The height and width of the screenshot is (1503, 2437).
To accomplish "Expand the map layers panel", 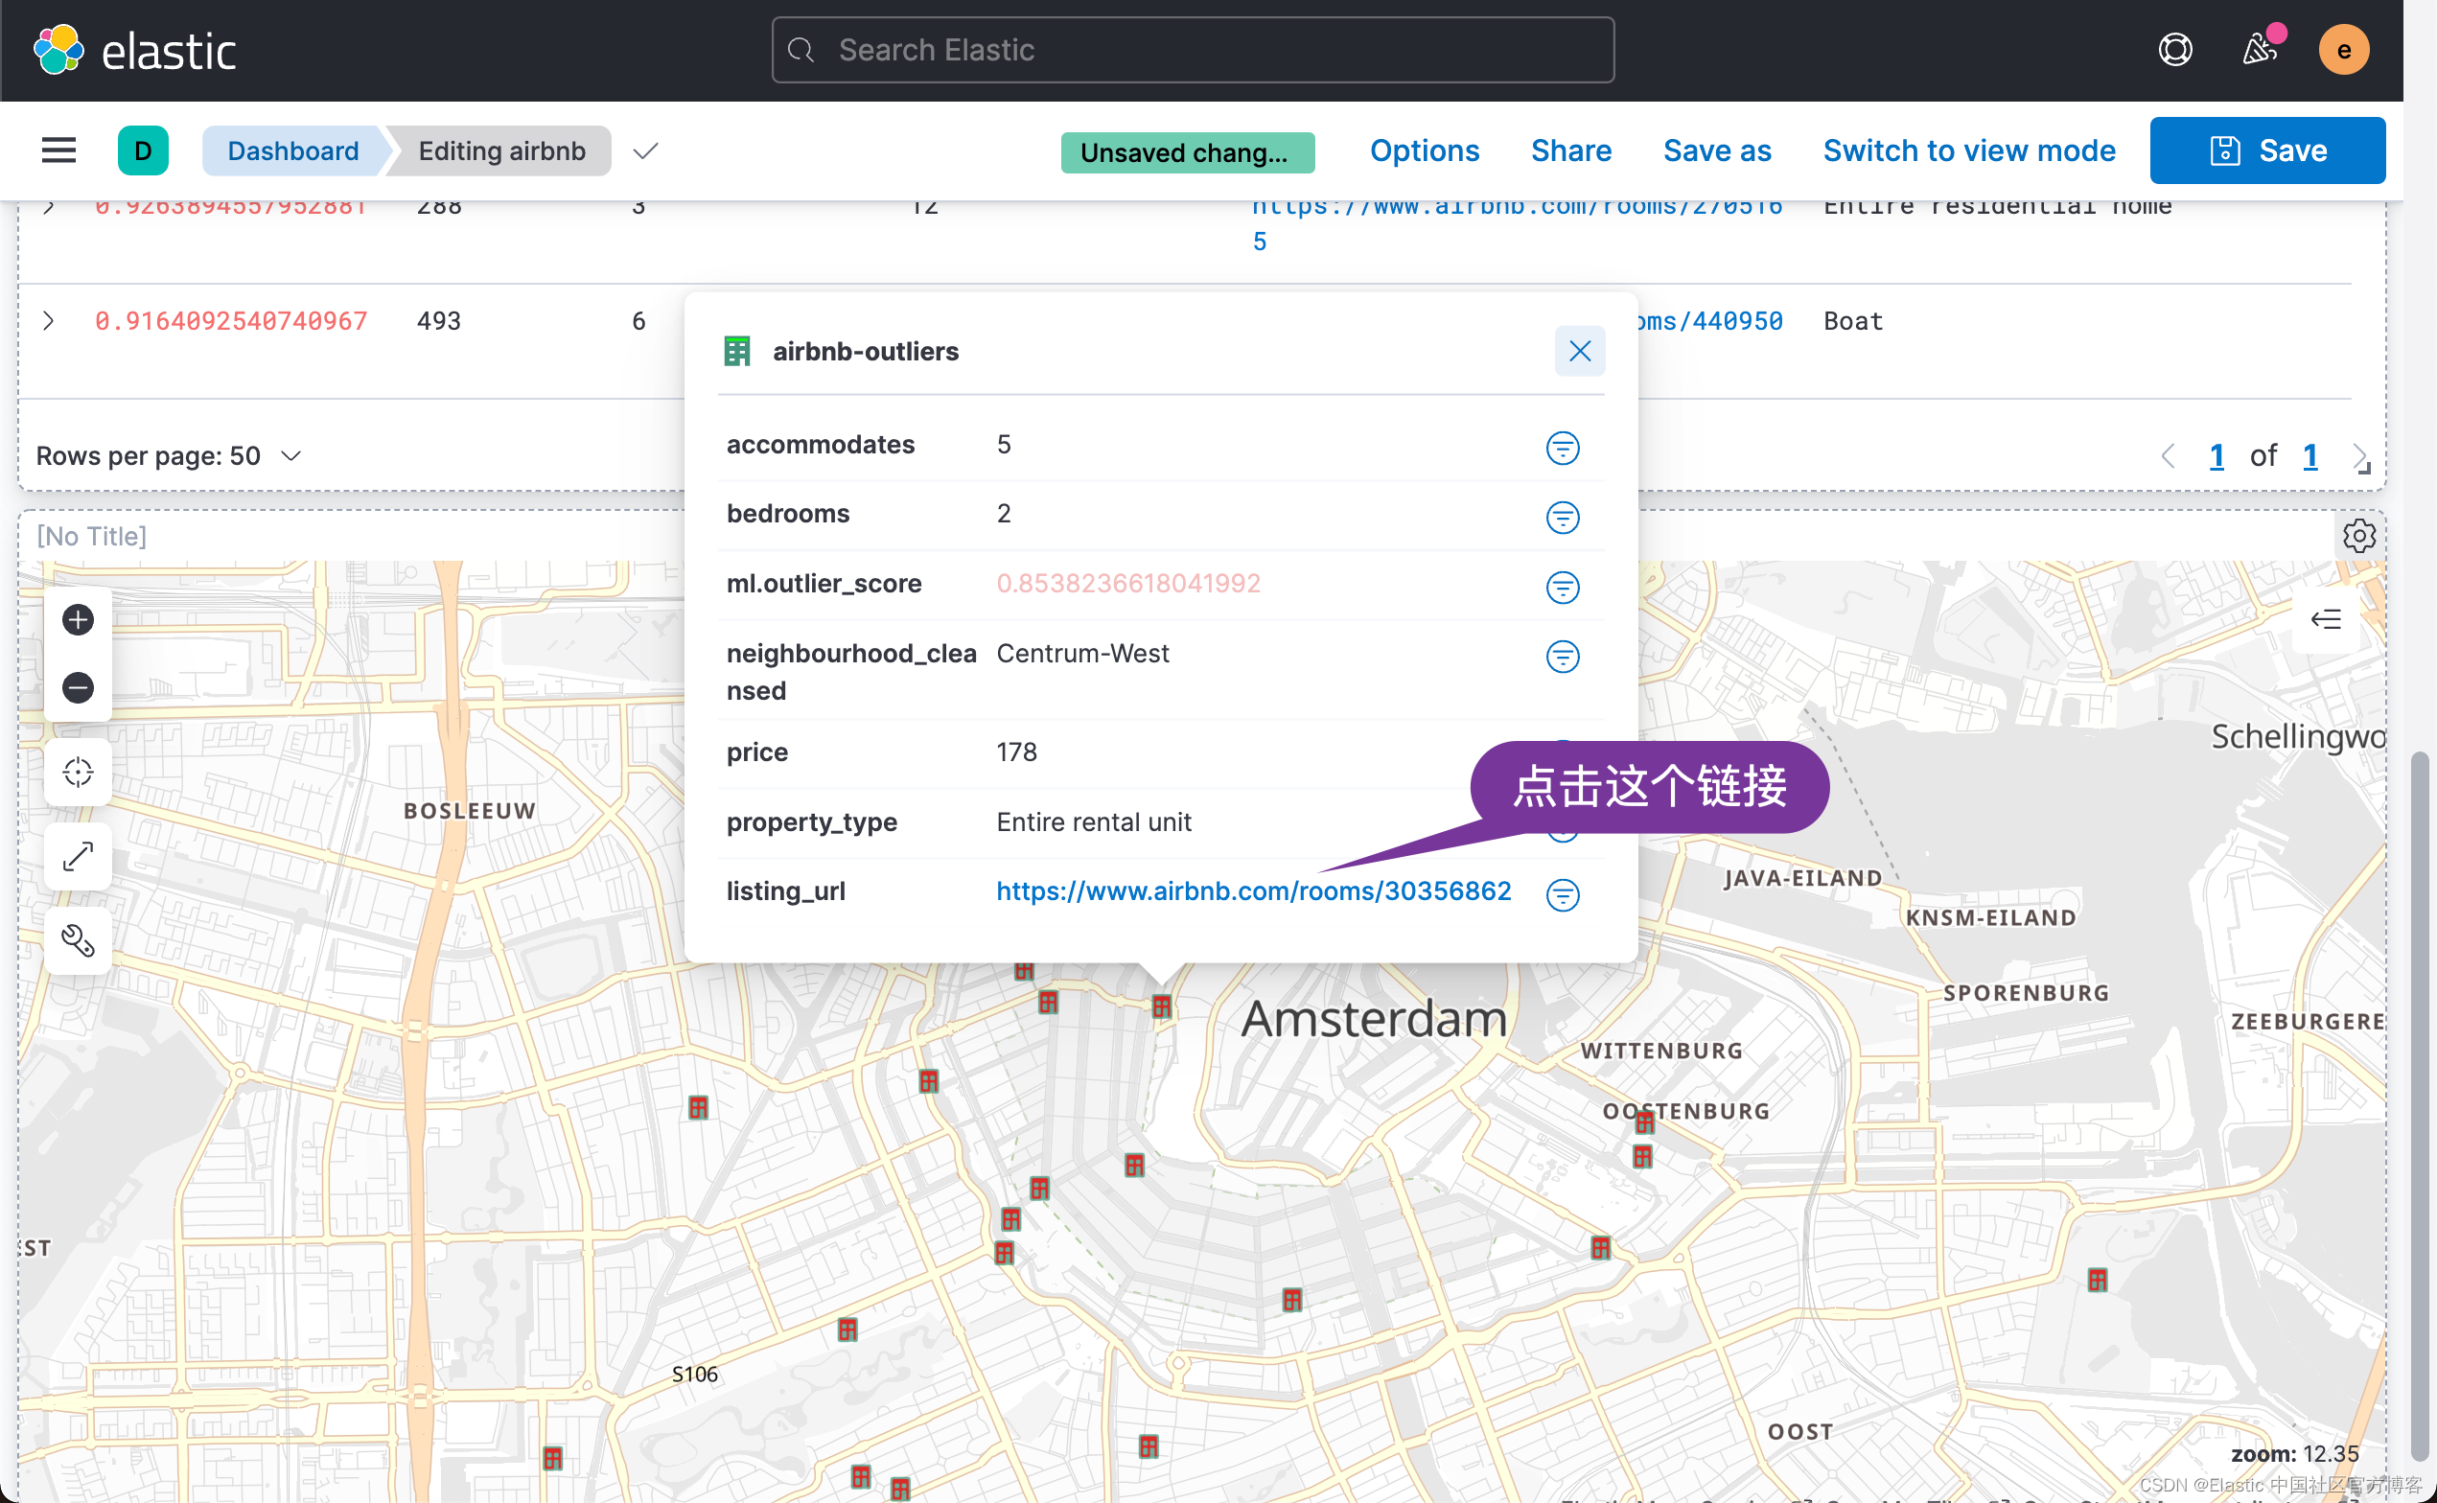I will 2326,620.
